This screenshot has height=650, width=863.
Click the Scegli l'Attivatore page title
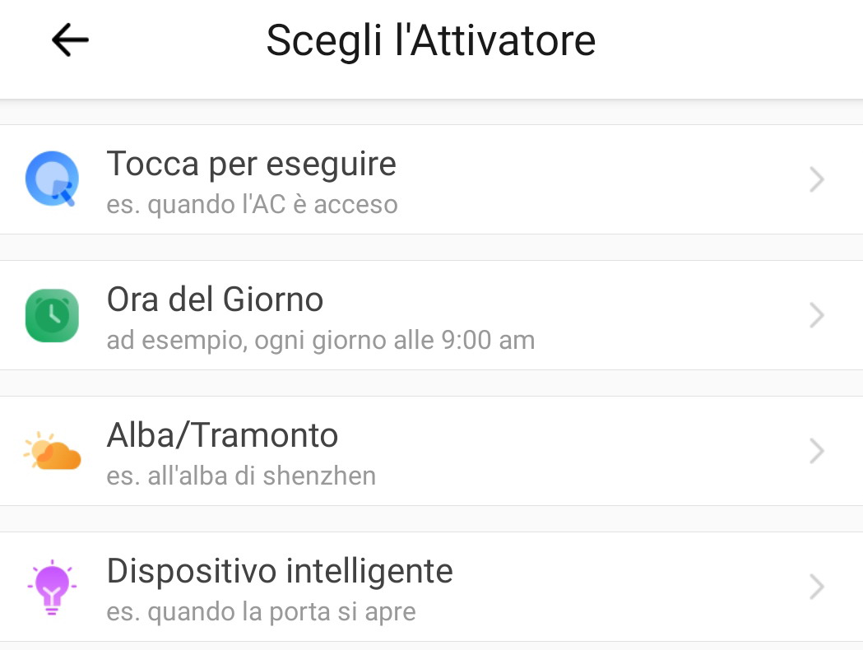(x=431, y=40)
